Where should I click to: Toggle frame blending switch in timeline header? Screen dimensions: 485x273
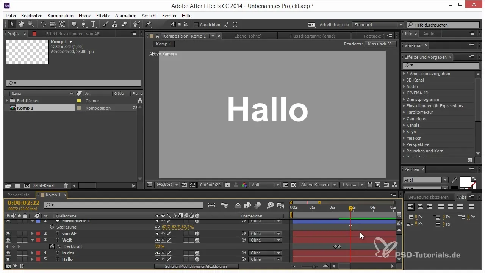coord(248,205)
